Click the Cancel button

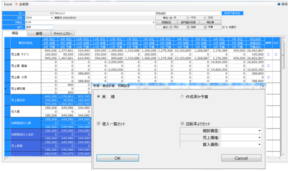pos(241,158)
